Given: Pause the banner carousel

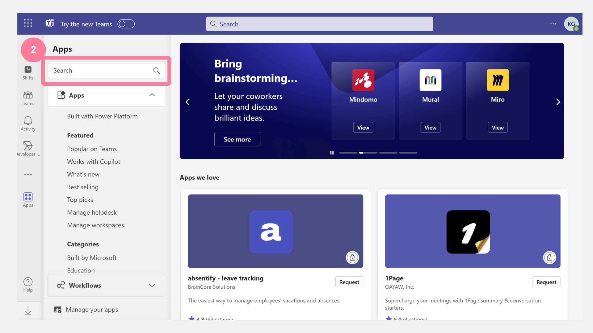Looking at the screenshot, I should pos(332,153).
